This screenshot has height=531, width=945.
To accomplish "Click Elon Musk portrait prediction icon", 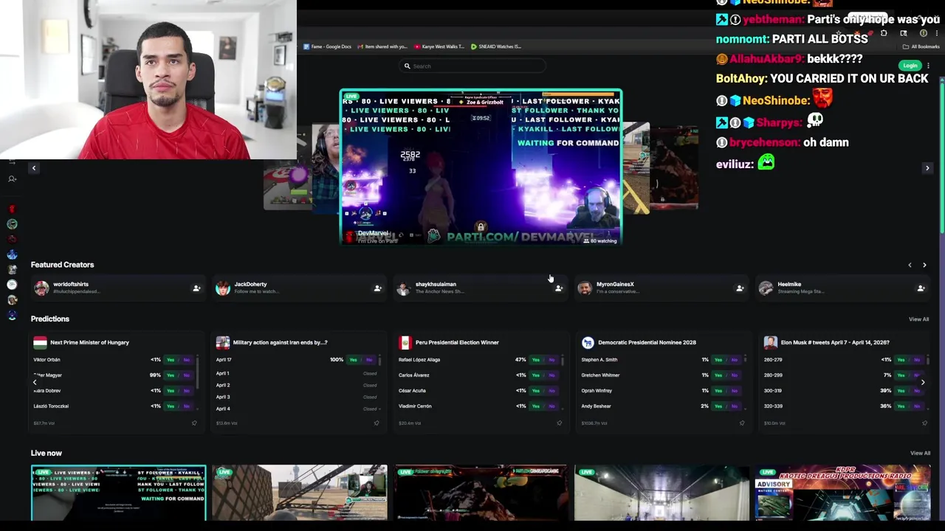I will [x=770, y=342].
